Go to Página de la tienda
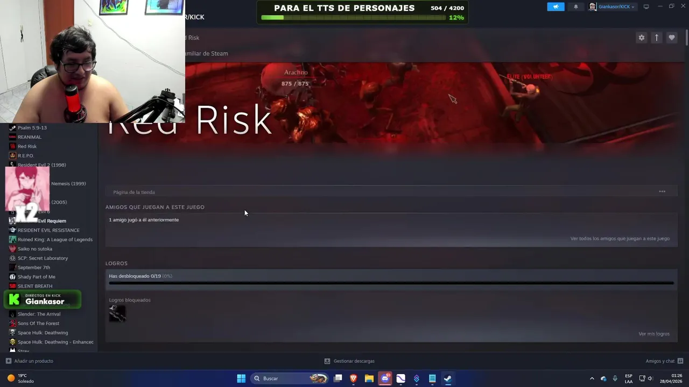689x387 pixels. coord(134,192)
